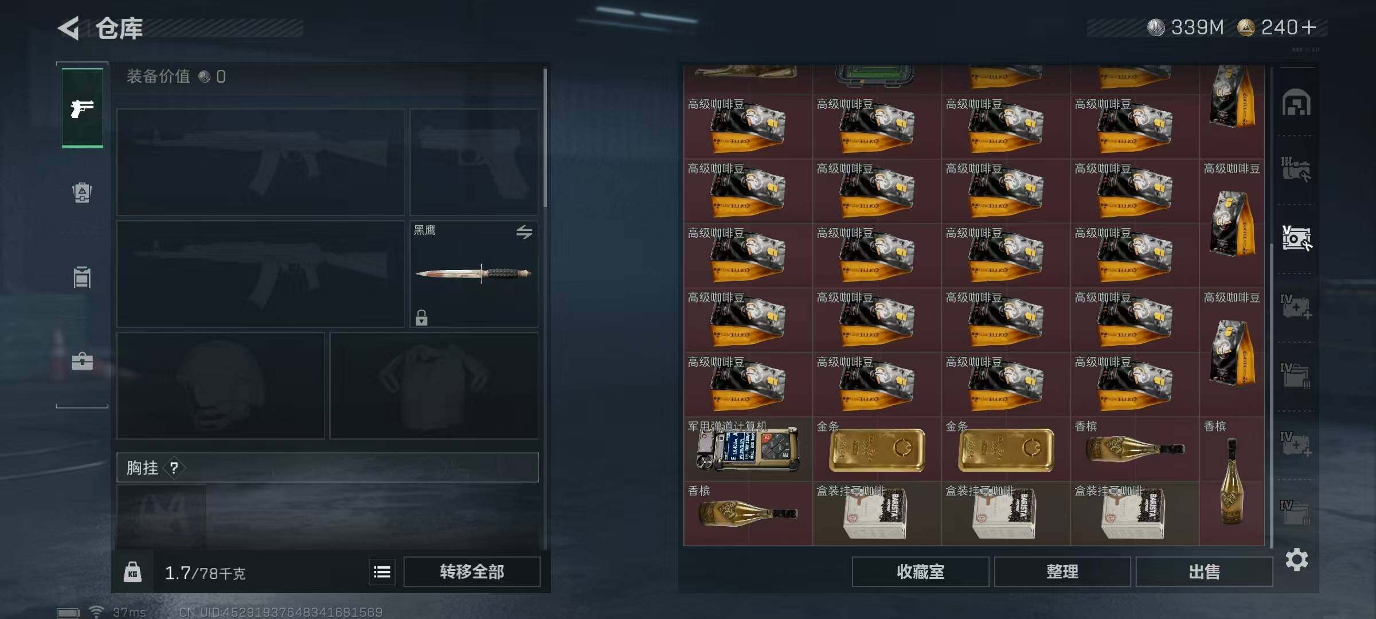The image size is (1376, 619).
Task: Open the toolbox case sidebar icon
Action: point(82,361)
